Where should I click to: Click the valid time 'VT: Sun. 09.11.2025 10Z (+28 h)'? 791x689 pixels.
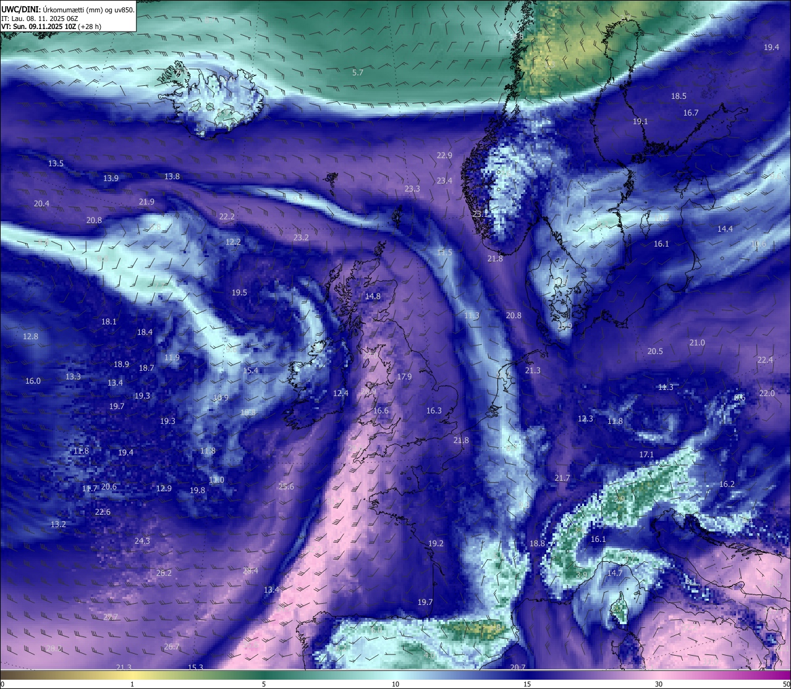(x=51, y=27)
